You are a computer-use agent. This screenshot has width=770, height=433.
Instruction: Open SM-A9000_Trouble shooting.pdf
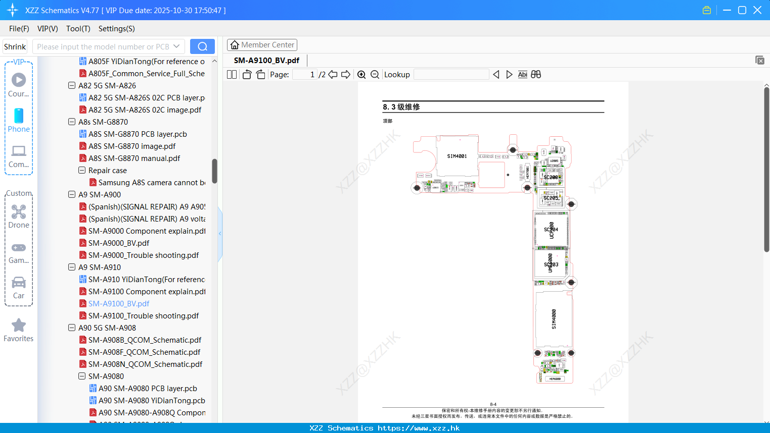(x=144, y=255)
